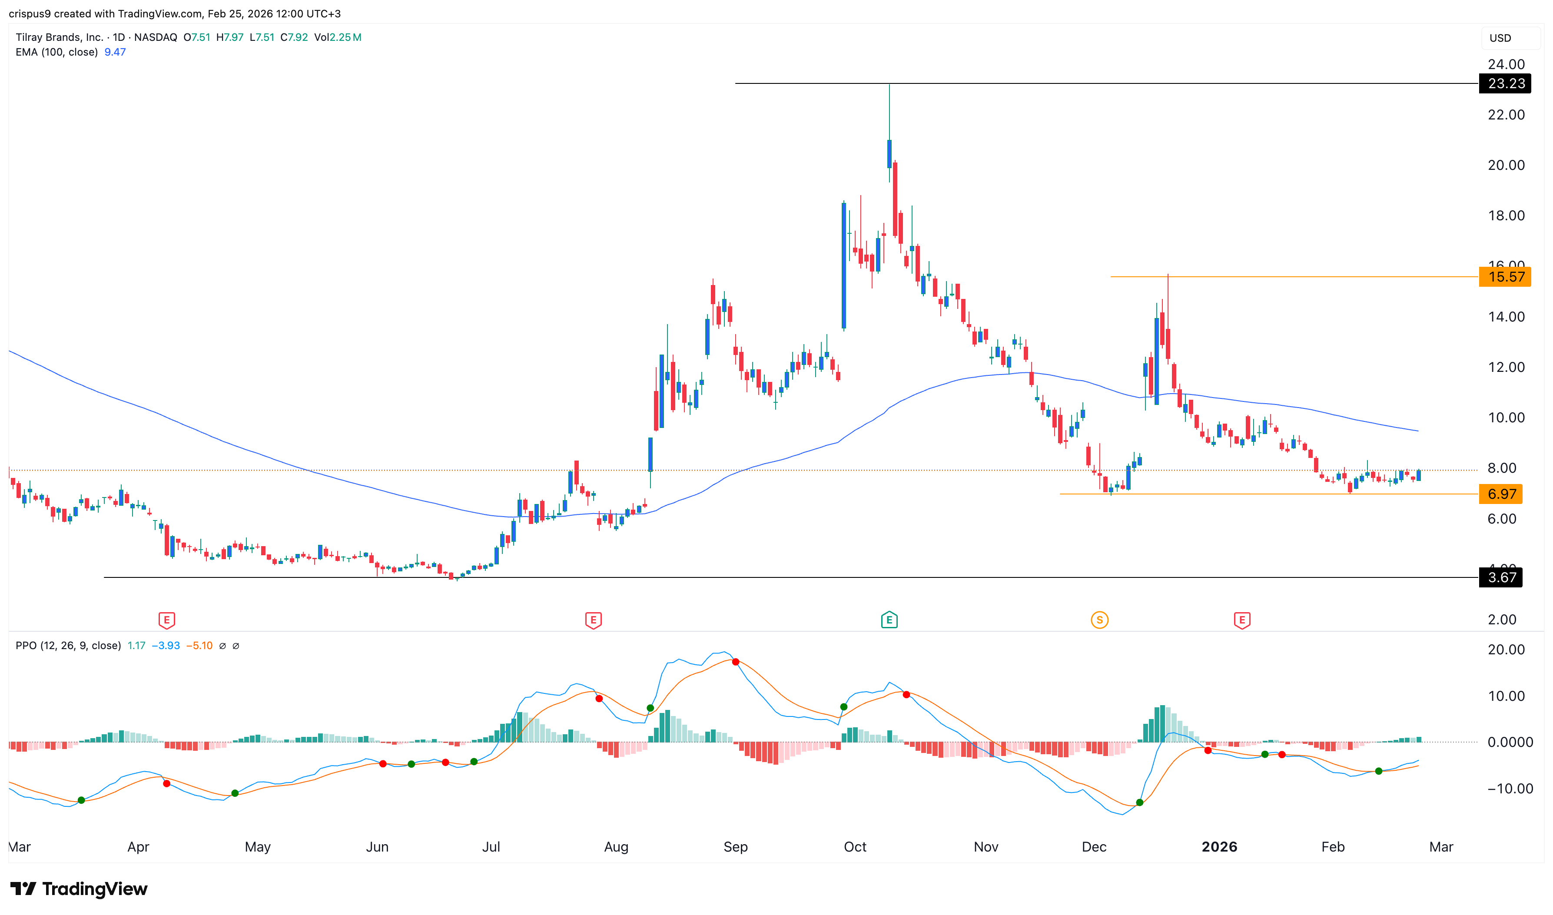Select the PPO (12, 26, 9, close) legend
Viewport: 1553px width, 915px height.
click(68, 646)
